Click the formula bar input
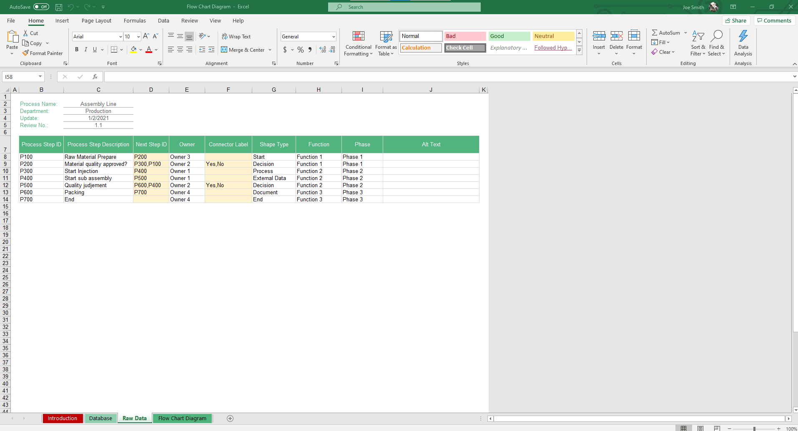This screenshot has height=431, width=798. (x=448, y=77)
